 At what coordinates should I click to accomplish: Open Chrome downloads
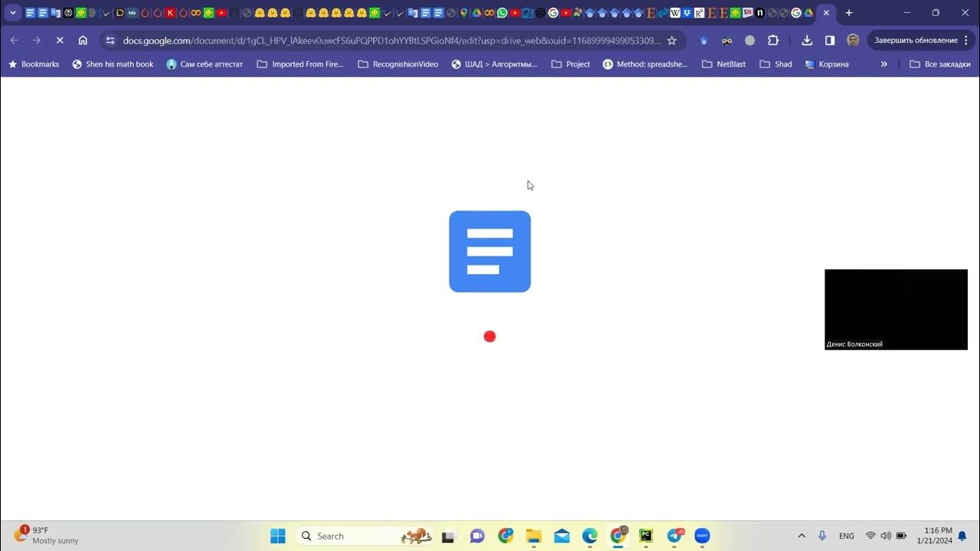(807, 41)
